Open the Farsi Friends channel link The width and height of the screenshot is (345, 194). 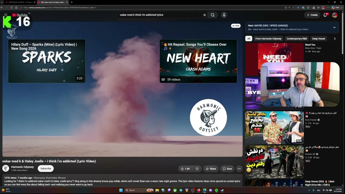(311, 120)
